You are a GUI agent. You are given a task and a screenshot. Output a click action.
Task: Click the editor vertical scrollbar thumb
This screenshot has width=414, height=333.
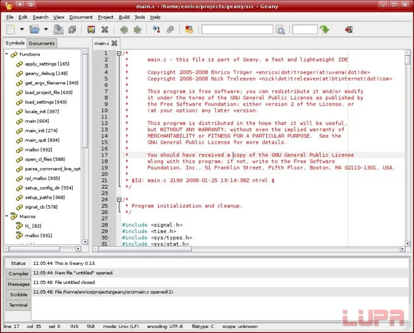pyautogui.click(x=408, y=60)
